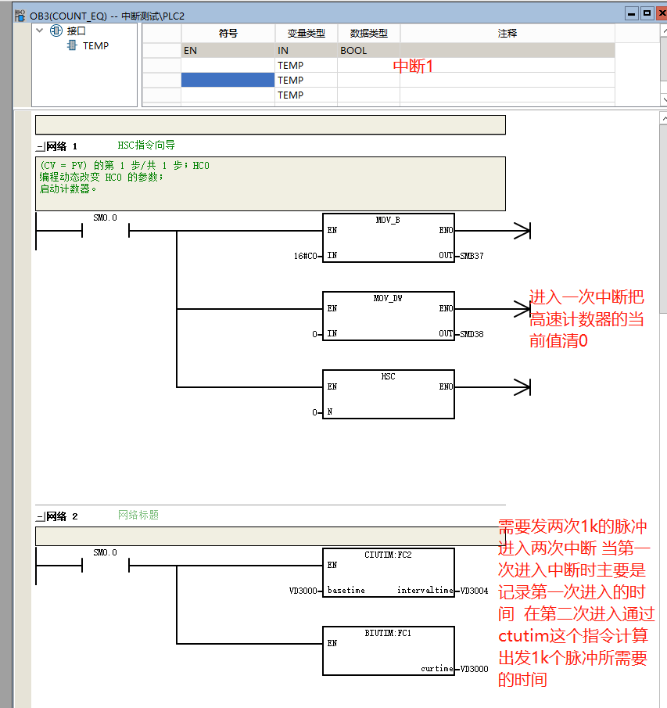Click the MOV_B ENO output arrow

(522, 231)
